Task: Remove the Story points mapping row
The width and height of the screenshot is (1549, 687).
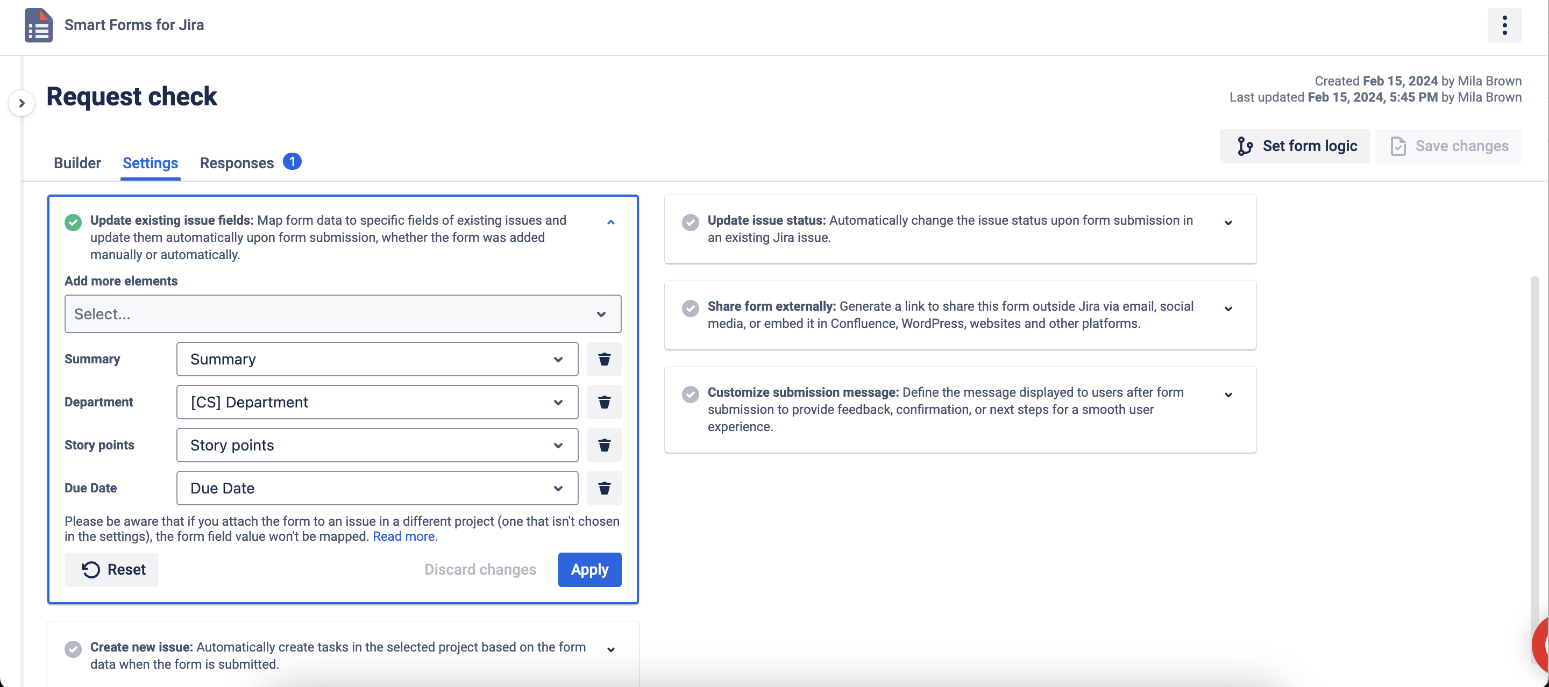Action: pyautogui.click(x=603, y=446)
